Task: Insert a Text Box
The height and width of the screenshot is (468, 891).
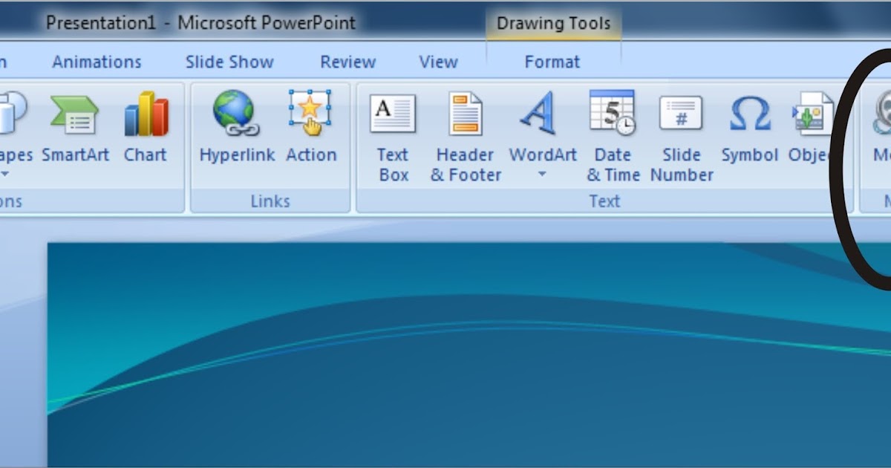Action: 393,137
